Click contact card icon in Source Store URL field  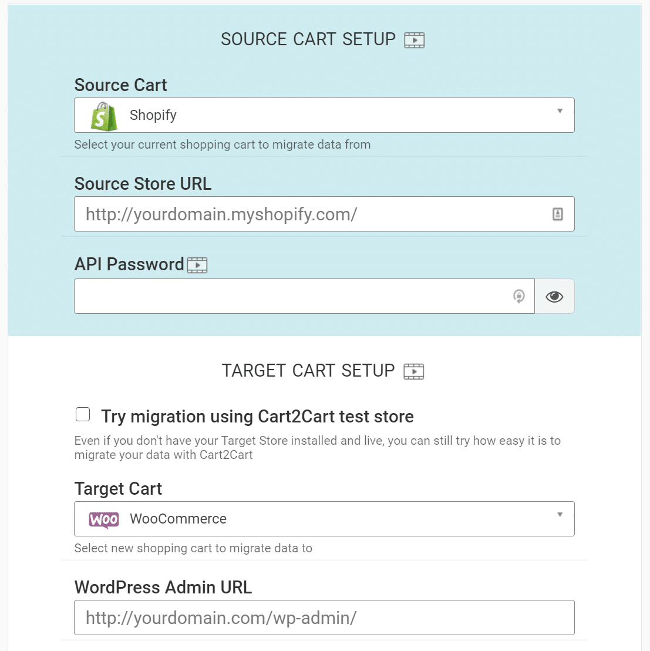(x=557, y=214)
